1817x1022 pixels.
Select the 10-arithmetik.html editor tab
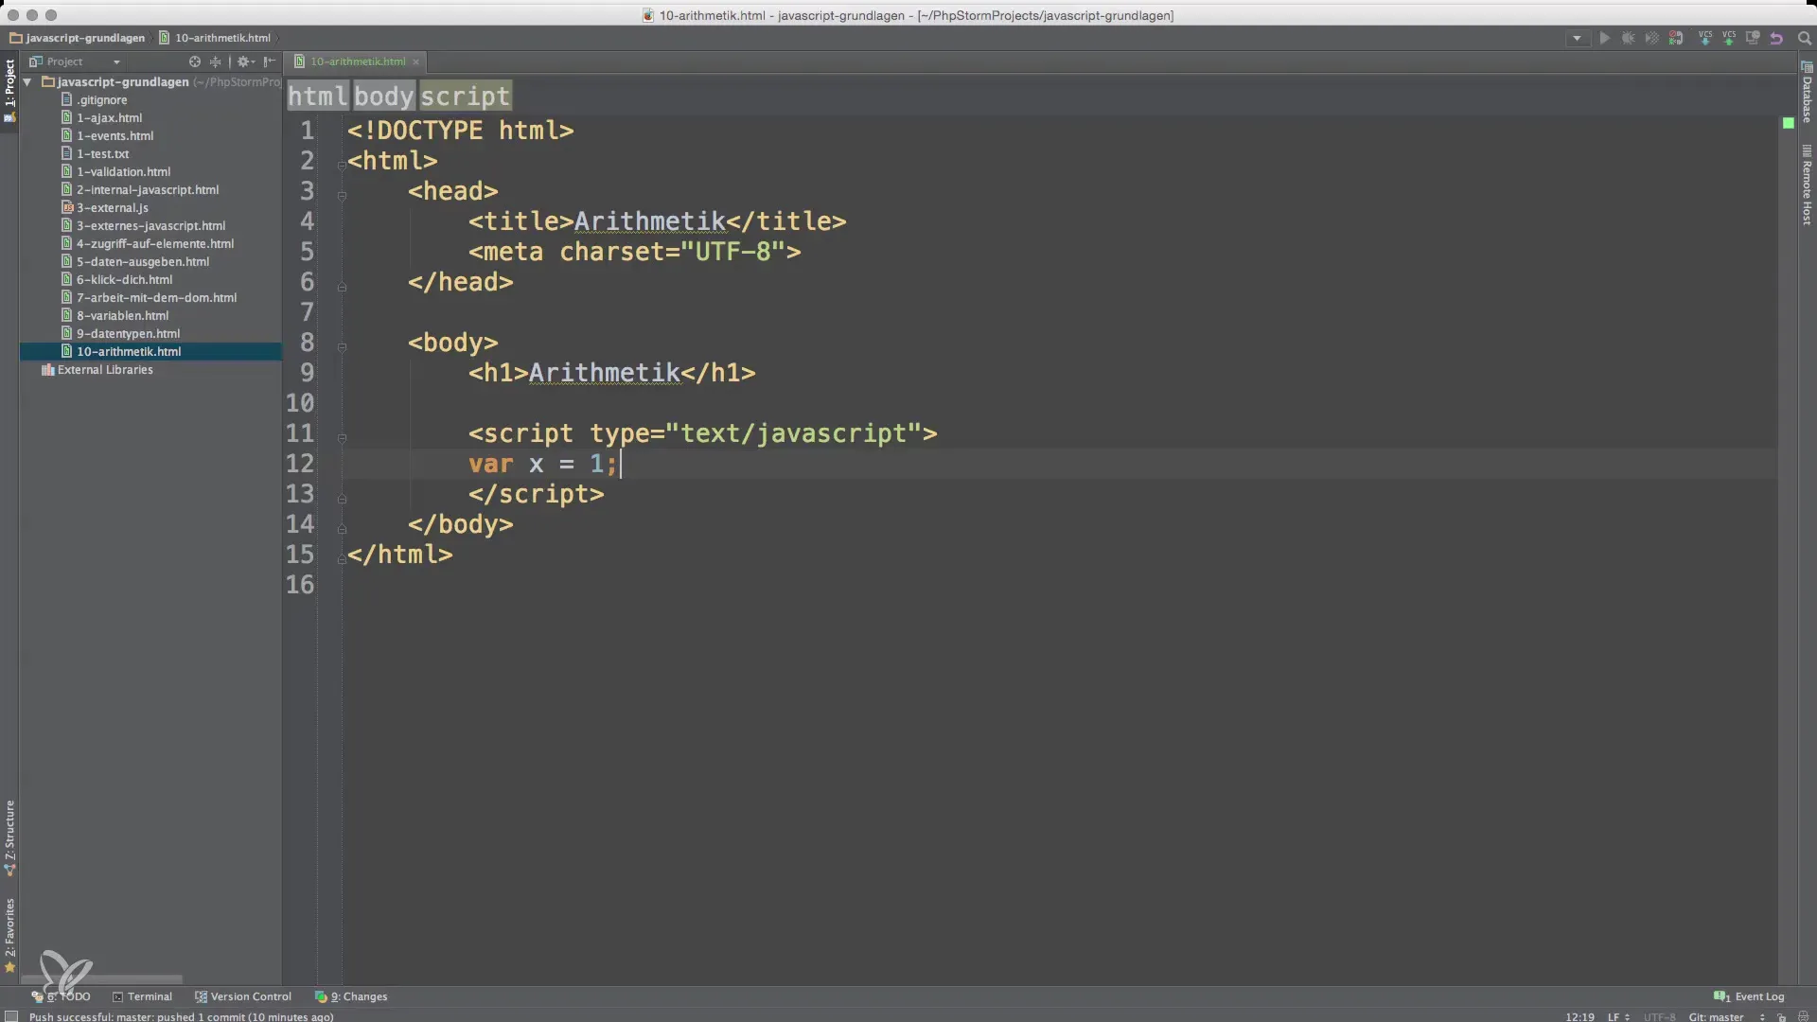click(358, 62)
